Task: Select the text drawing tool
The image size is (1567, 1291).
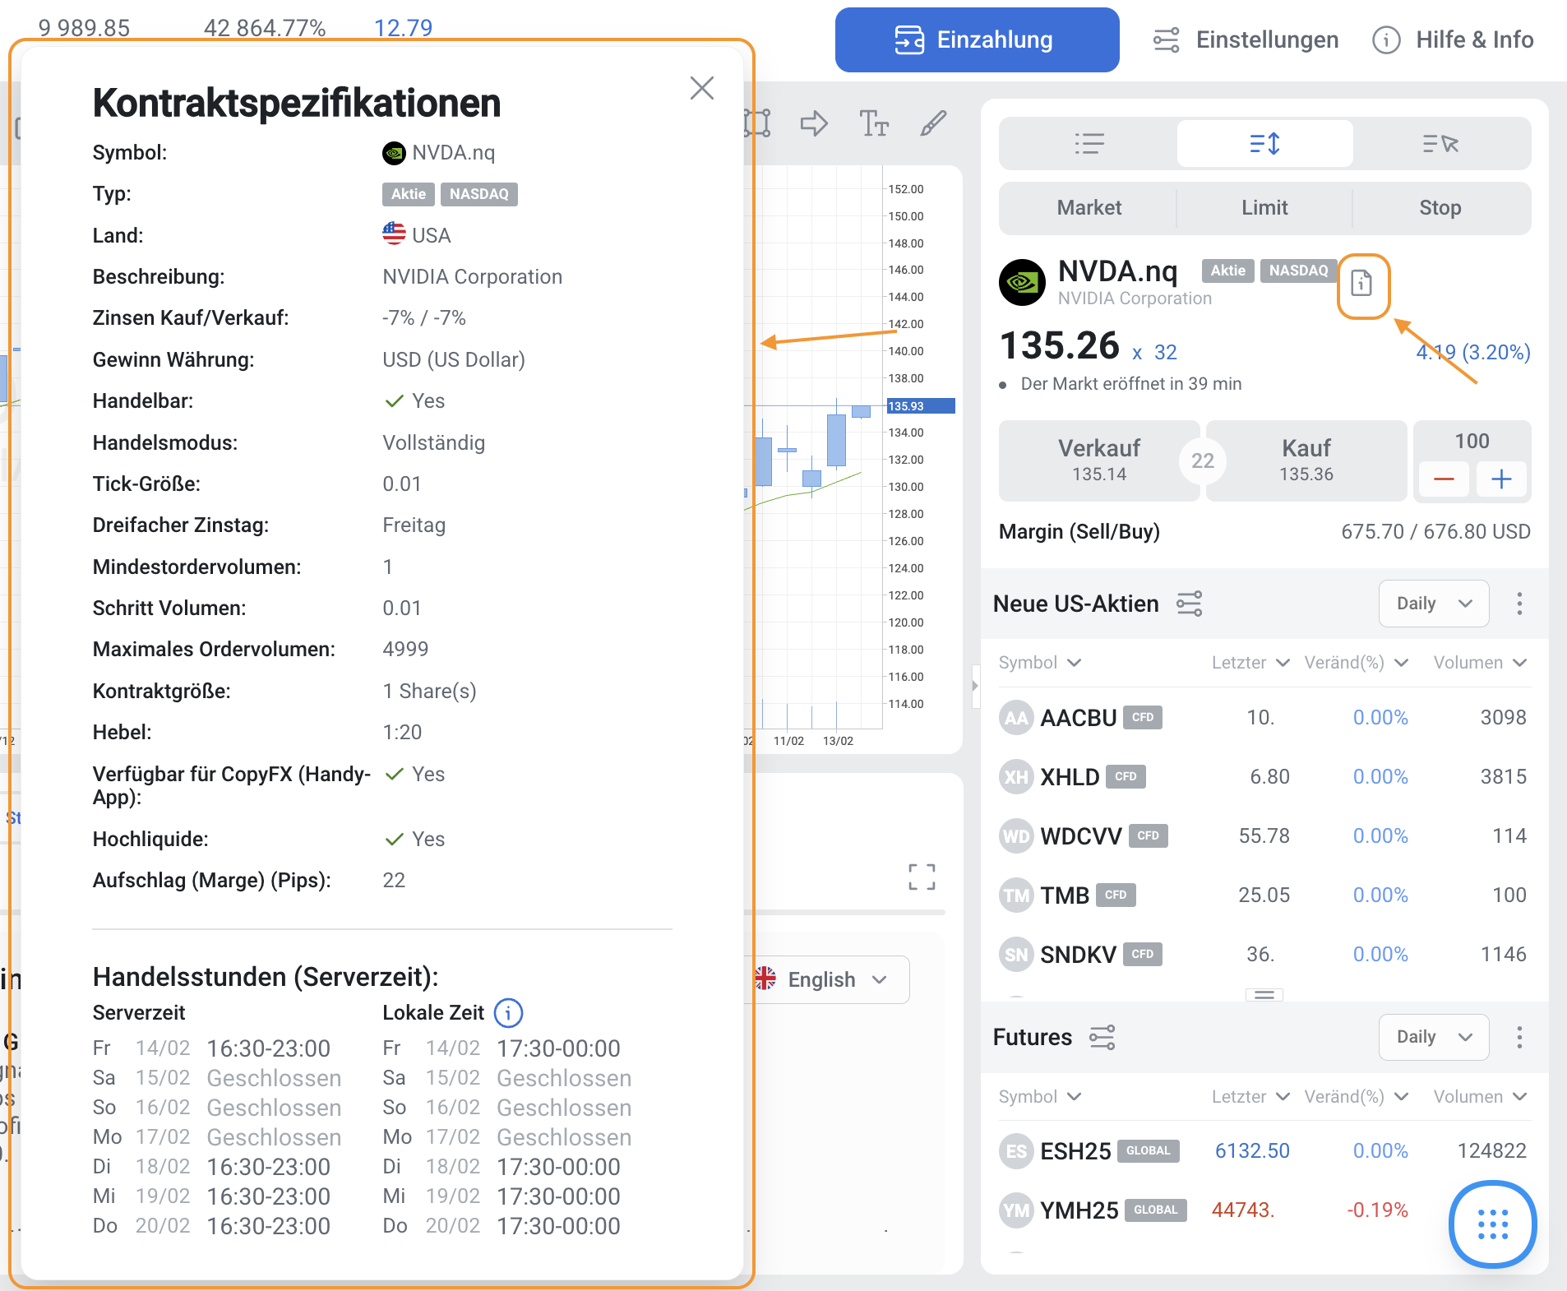Action: tap(874, 124)
